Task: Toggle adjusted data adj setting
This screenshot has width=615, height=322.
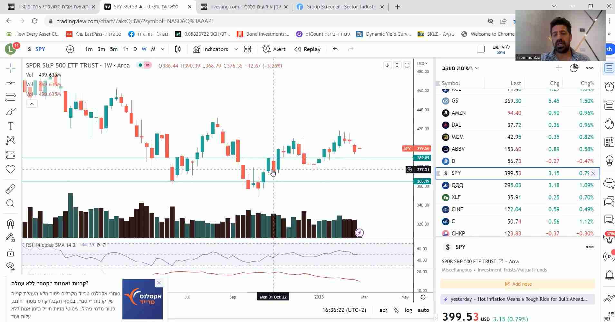Action: coord(383,310)
